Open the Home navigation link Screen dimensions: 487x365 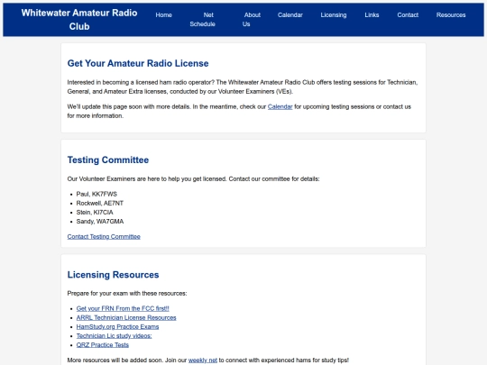click(163, 15)
